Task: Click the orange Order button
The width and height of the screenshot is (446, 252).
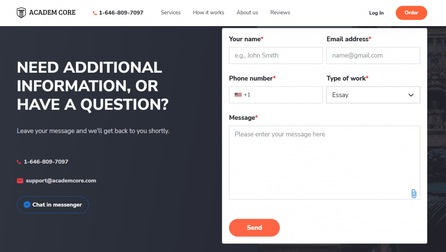Action: (x=411, y=13)
